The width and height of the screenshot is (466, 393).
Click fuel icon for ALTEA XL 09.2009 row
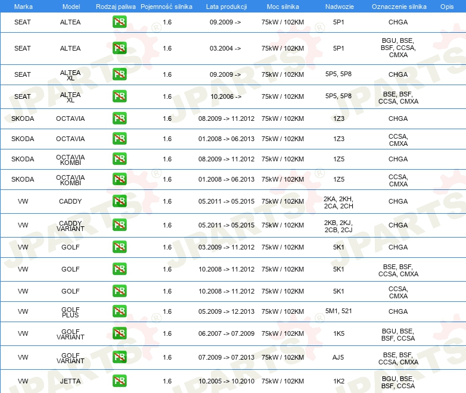pyautogui.click(x=119, y=74)
